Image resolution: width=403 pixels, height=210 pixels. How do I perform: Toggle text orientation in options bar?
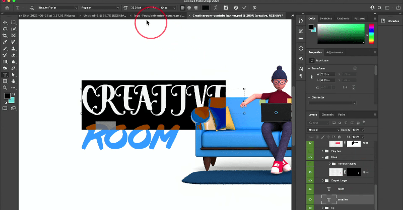(32, 8)
